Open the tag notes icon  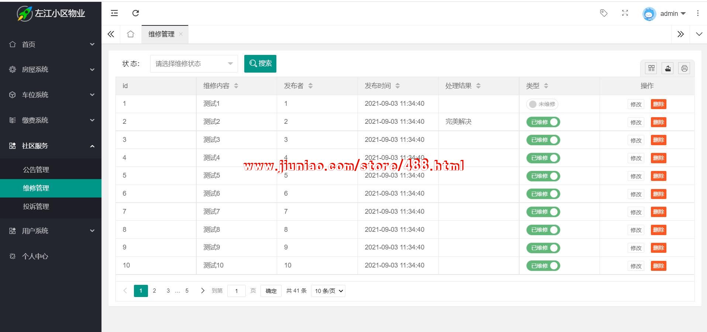pyautogui.click(x=604, y=13)
